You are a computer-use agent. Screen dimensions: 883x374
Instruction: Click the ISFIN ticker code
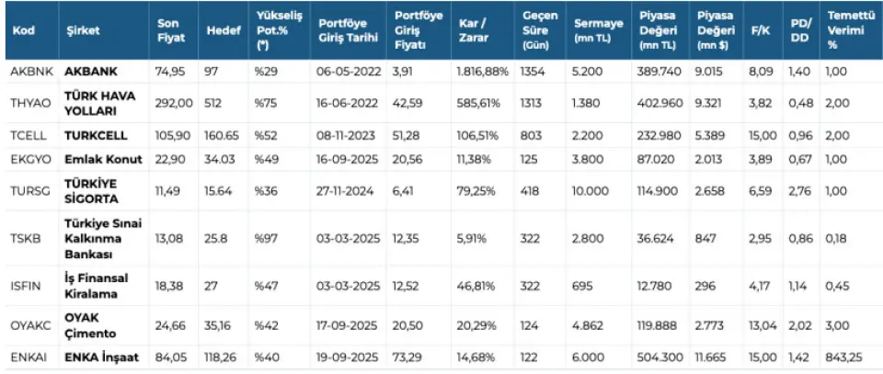tap(24, 285)
